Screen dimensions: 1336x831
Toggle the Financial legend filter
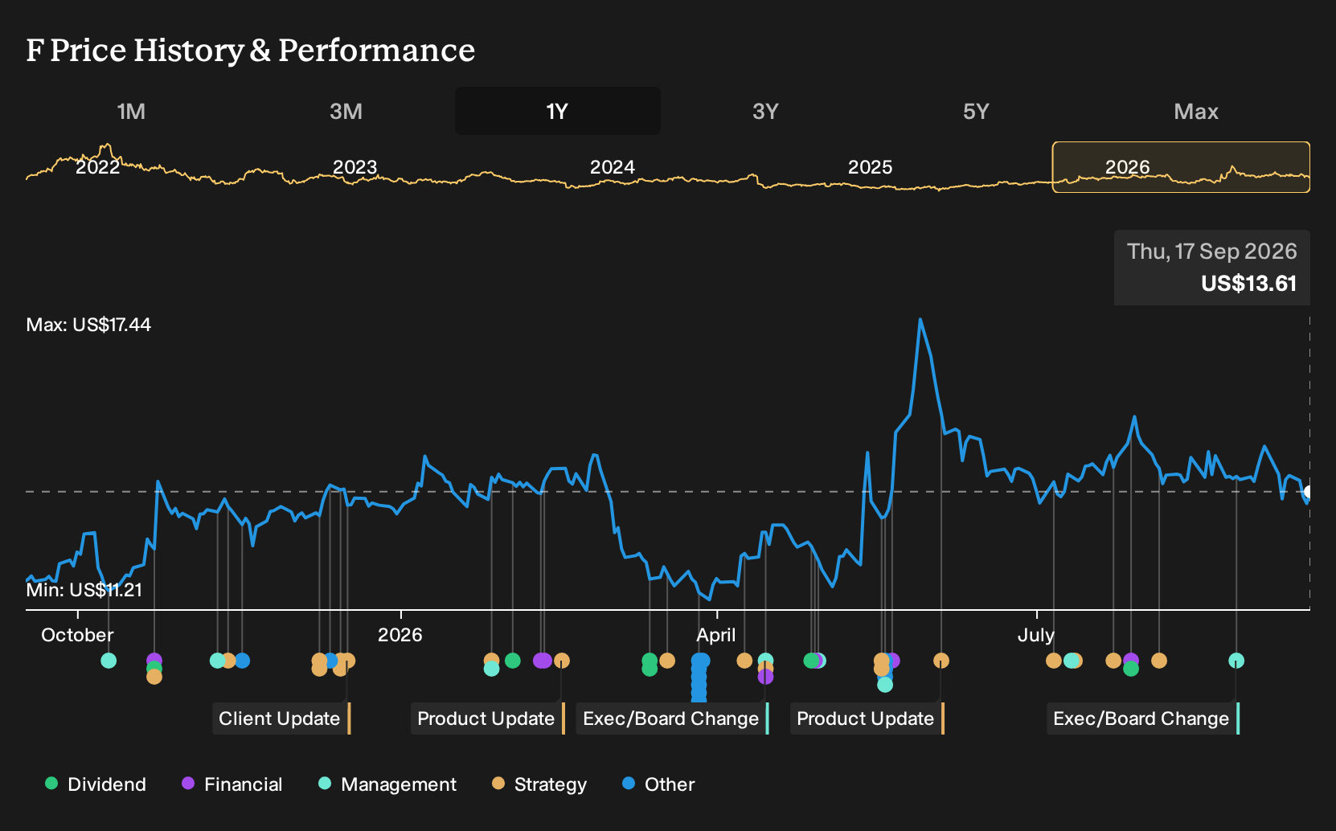tap(232, 784)
